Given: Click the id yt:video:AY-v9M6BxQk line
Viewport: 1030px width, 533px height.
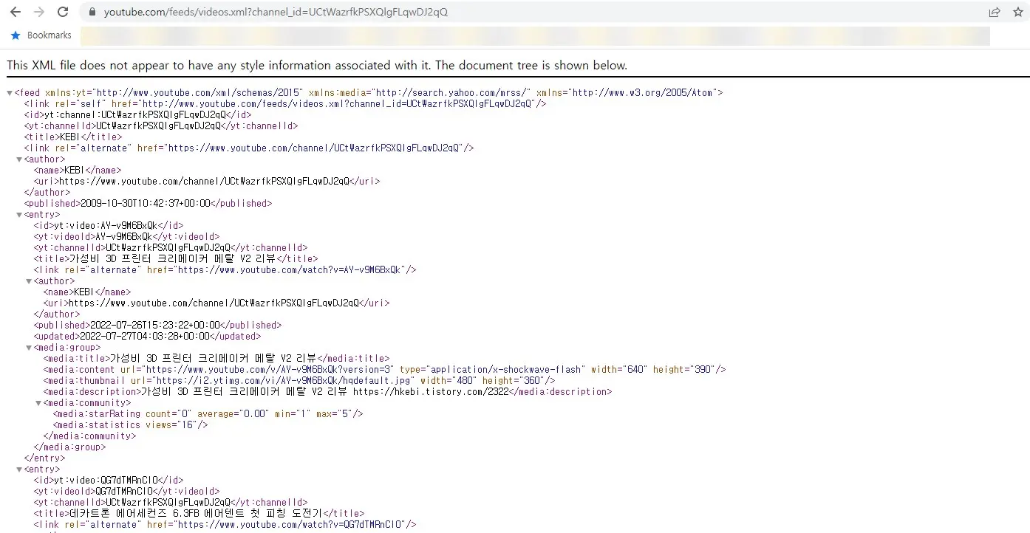Looking at the screenshot, I should pos(109,226).
